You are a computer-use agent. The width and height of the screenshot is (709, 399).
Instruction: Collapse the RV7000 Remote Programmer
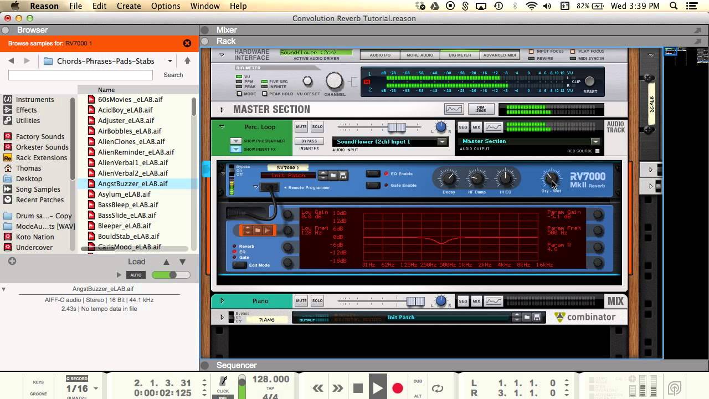[256, 187]
